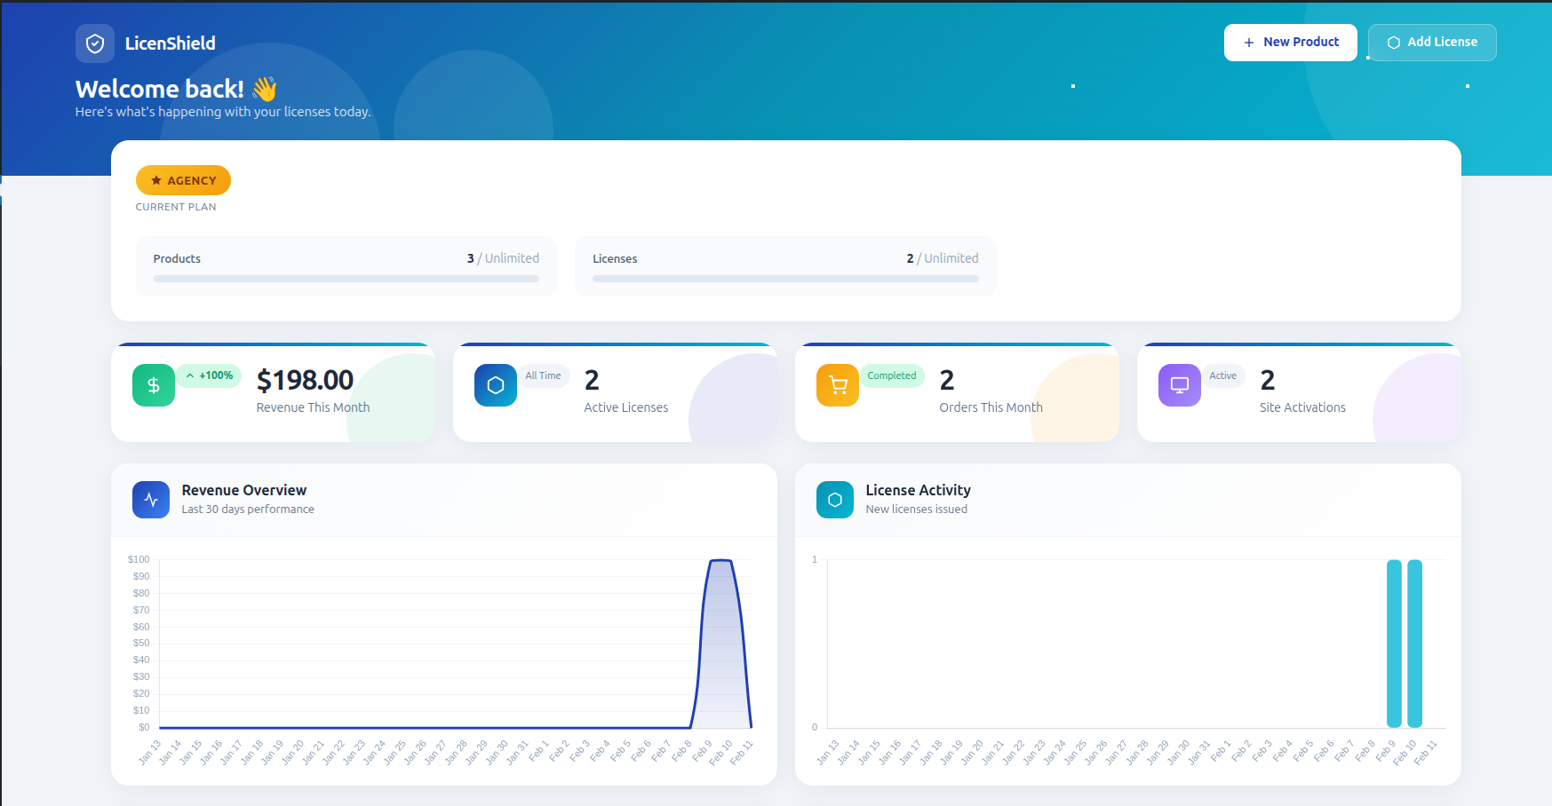Click the Active status pill
The height and width of the screenshot is (806, 1552).
tap(1223, 375)
